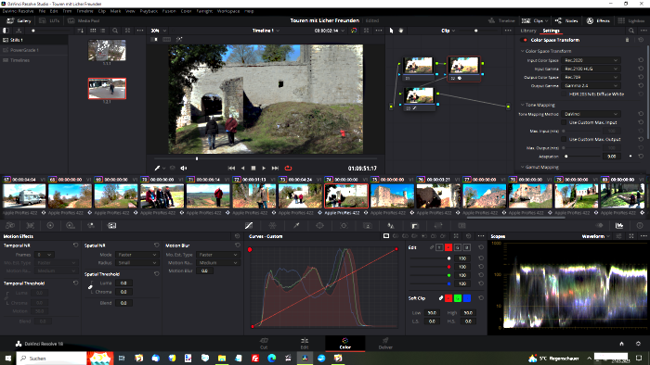The width and height of the screenshot is (650, 365).
Task: Open the Workspace menu
Action: pos(228,11)
